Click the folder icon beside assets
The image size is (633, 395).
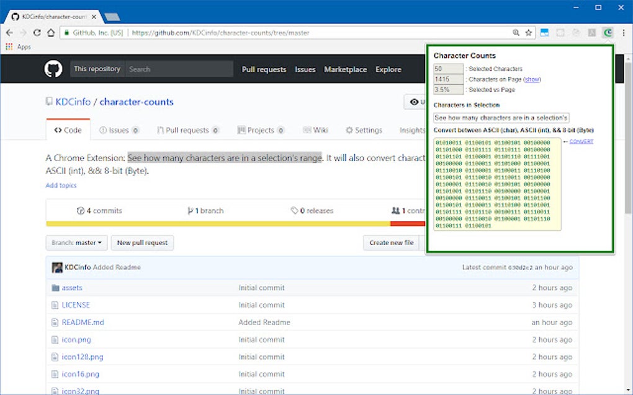coord(55,287)
